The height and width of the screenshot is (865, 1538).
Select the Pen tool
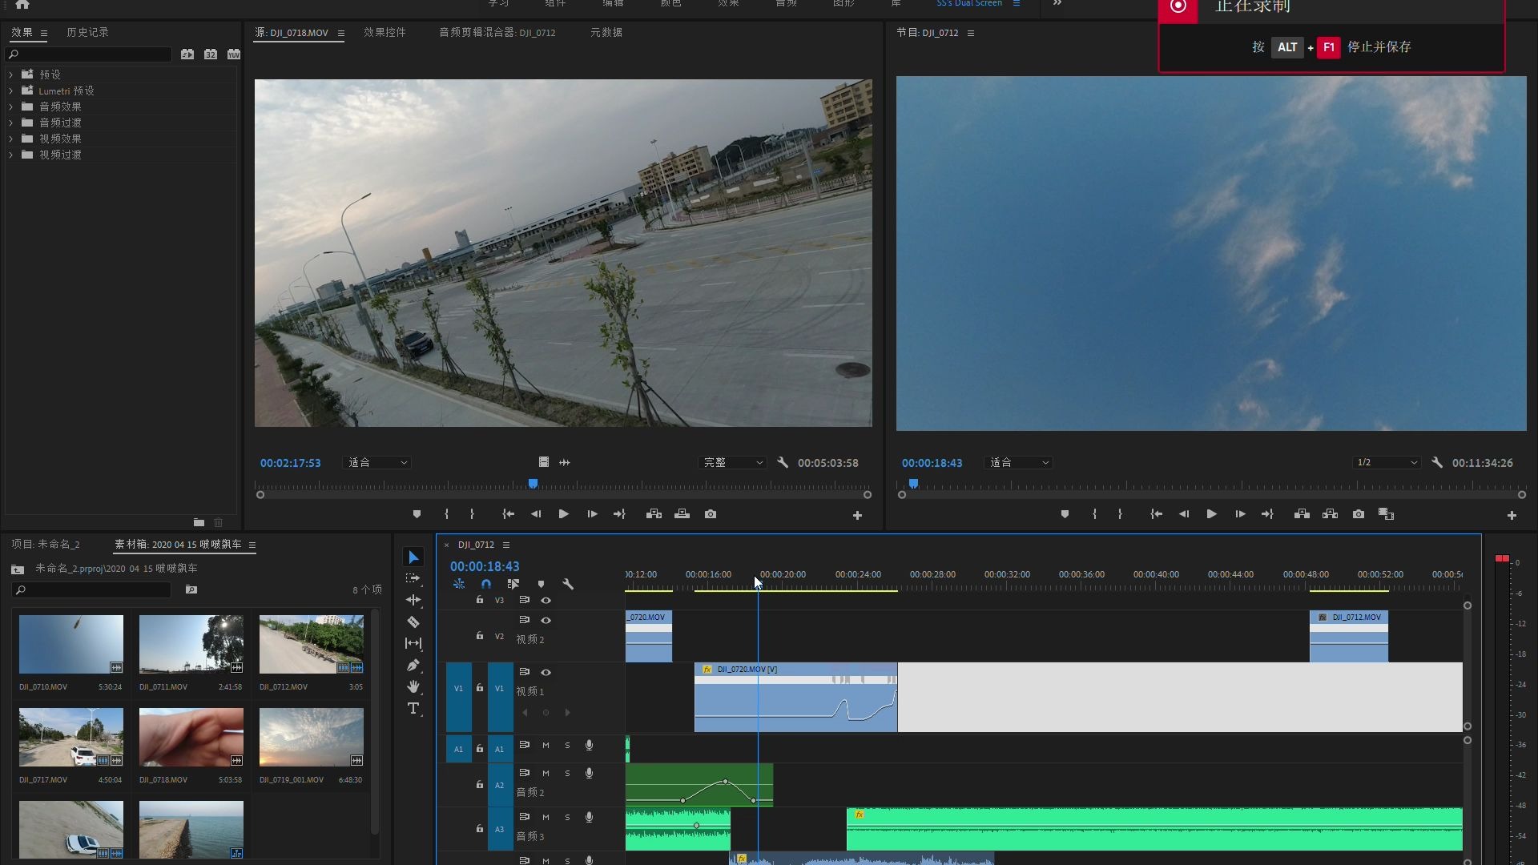coord(413,665)
